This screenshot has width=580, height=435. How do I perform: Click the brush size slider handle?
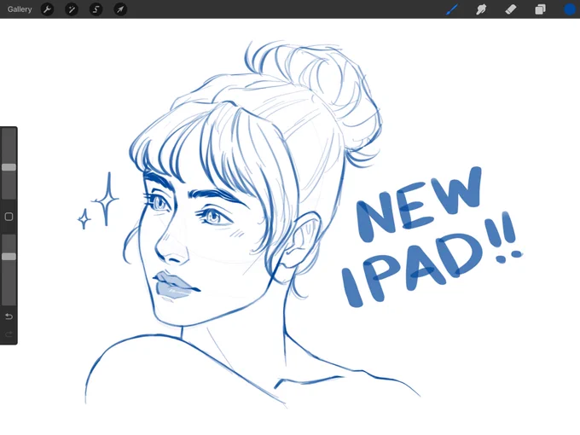point(9,167)
